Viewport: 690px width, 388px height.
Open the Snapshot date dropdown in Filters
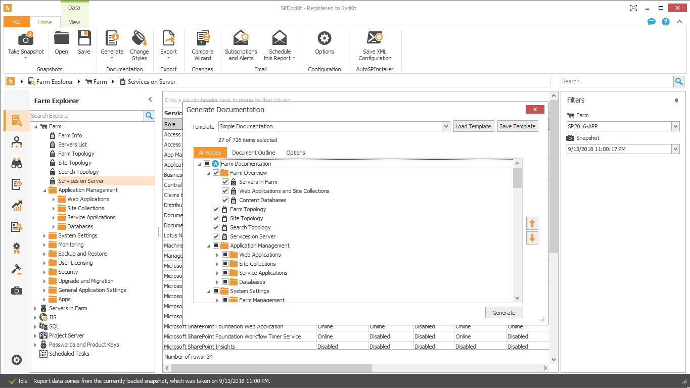point(675,149)
